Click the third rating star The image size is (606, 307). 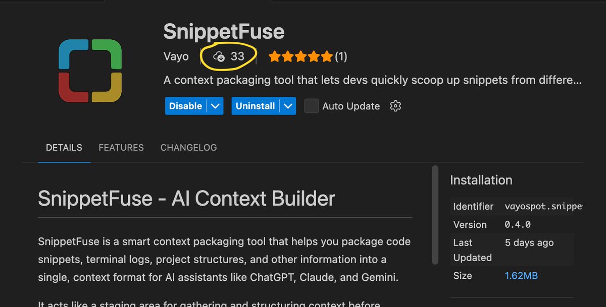(x=301, y=57)
